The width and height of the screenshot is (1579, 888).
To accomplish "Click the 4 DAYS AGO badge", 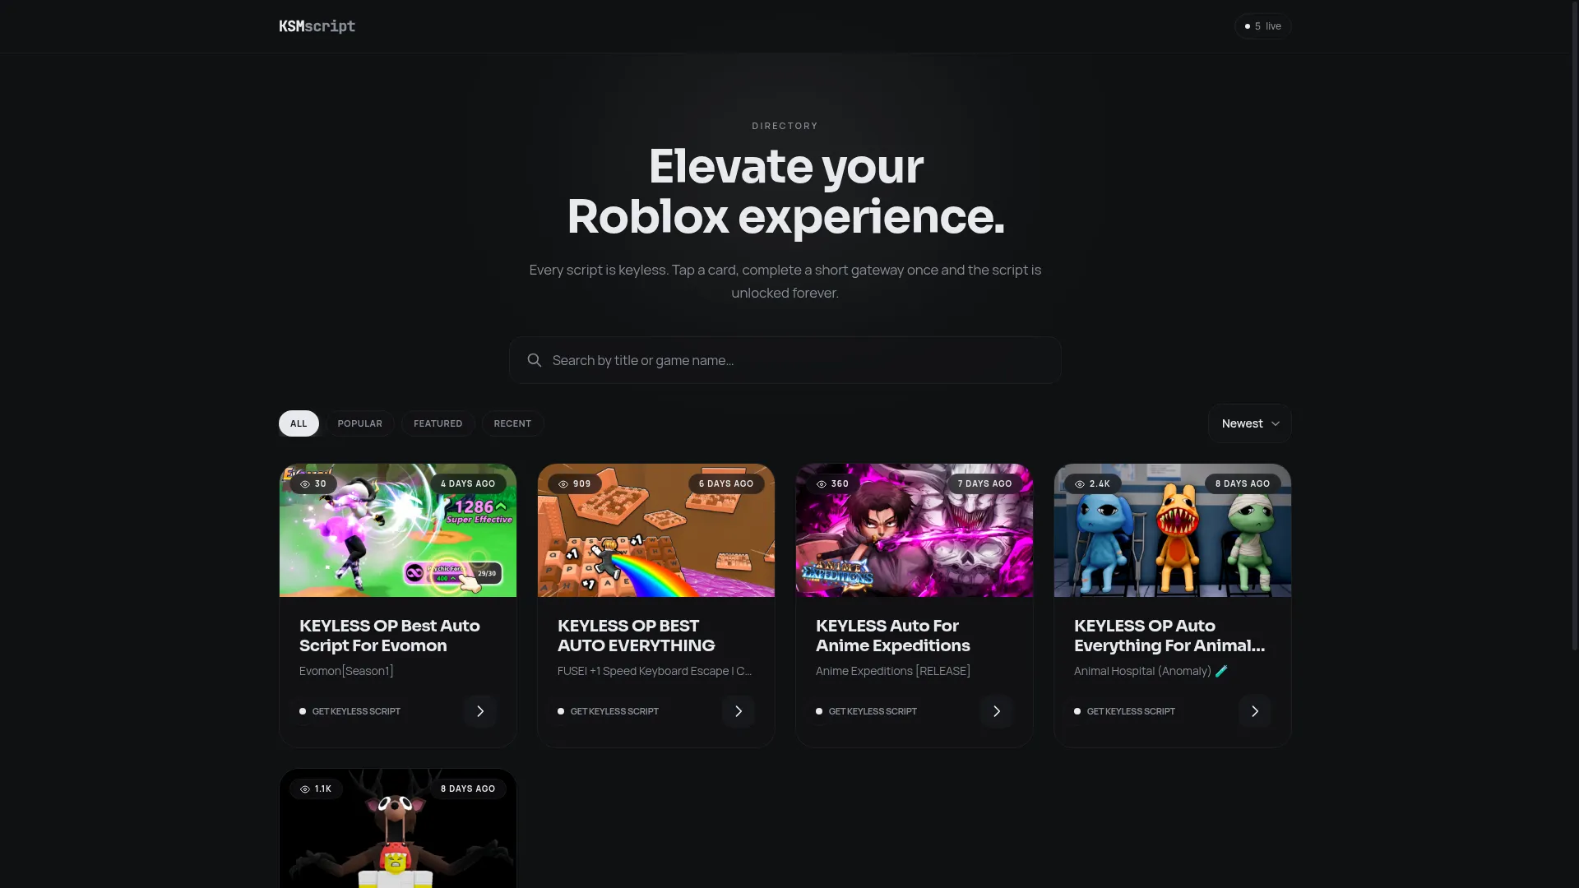I will tap(468, 483).
